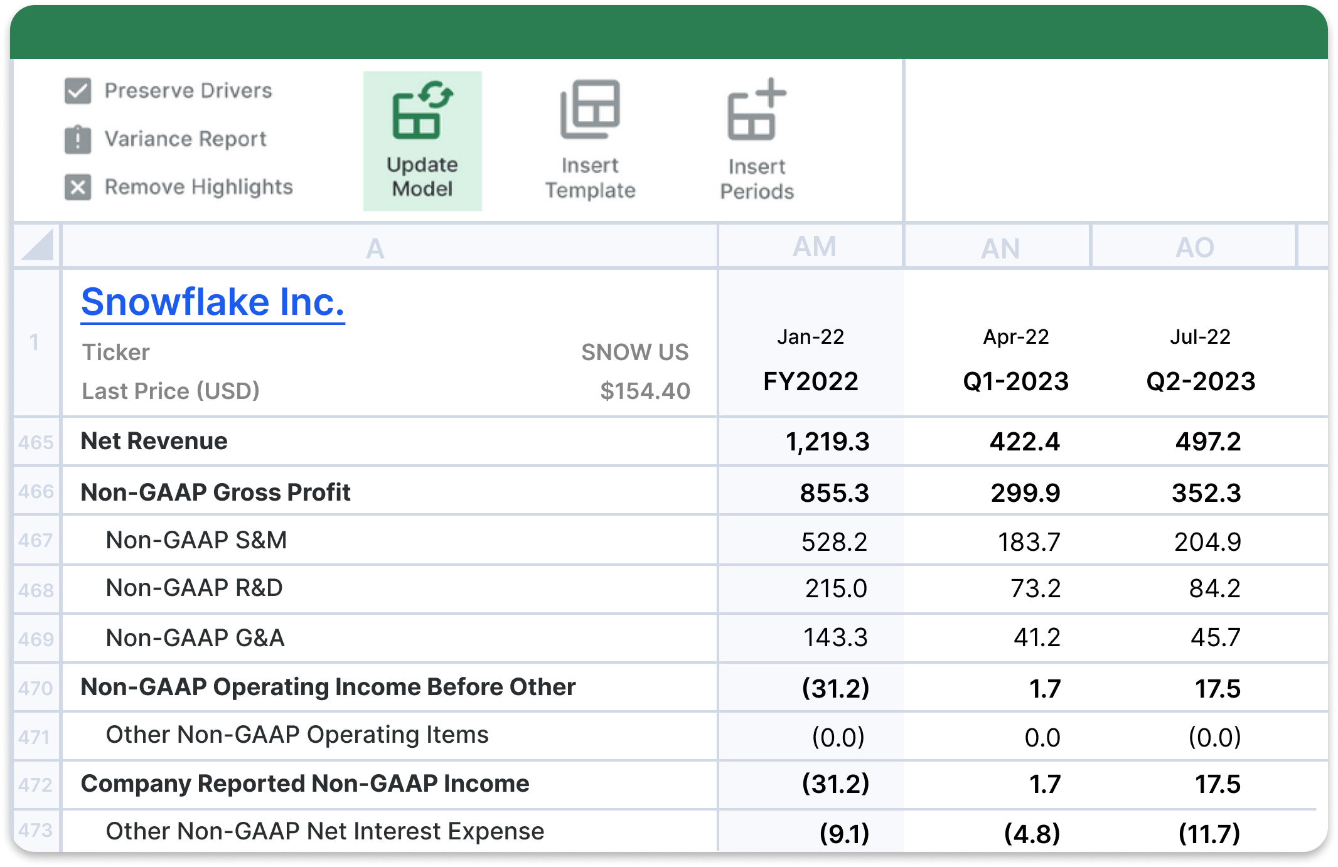Click the Non-GAAP S&M label cell
Screen dimensions: 1338x867
point(389,540)
